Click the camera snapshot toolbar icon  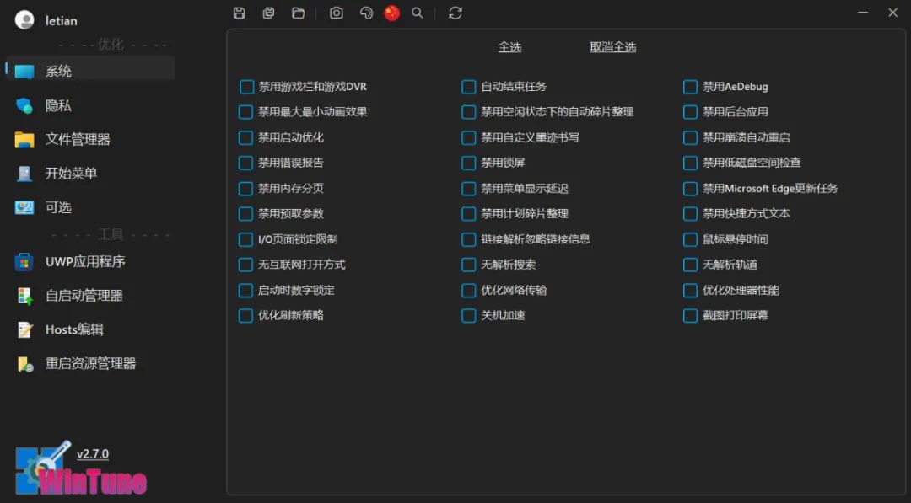(337, 13)
